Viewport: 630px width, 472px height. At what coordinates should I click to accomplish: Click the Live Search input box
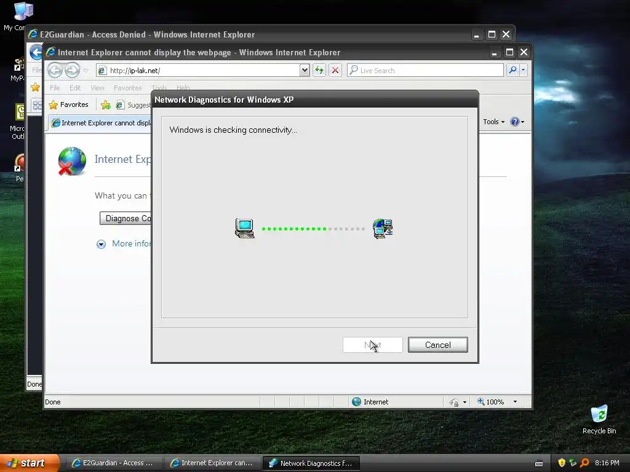click(x=425, y=70)
